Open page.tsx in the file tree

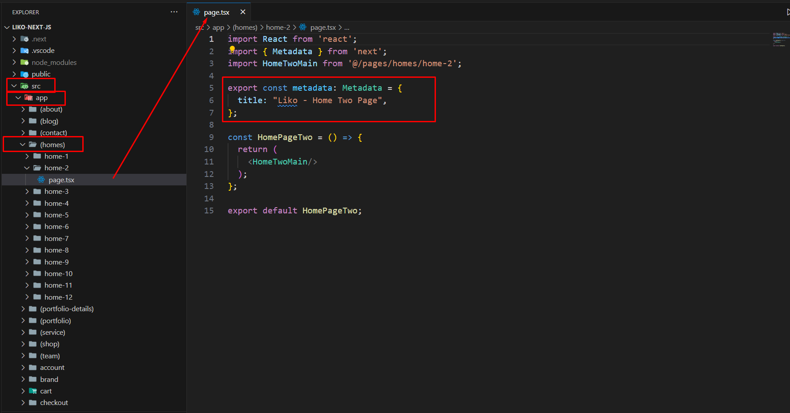61,180
